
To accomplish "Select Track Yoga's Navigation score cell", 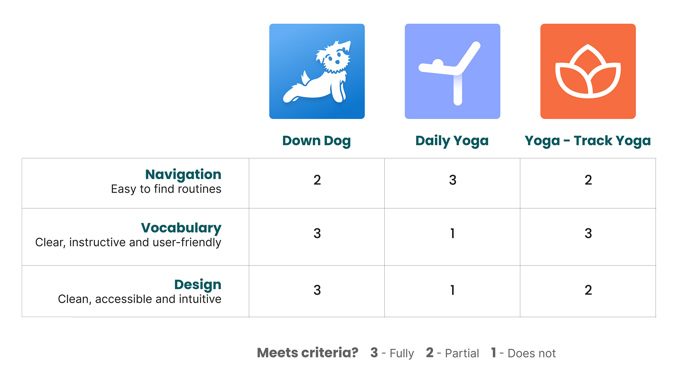I will click(x=588, y=183).
